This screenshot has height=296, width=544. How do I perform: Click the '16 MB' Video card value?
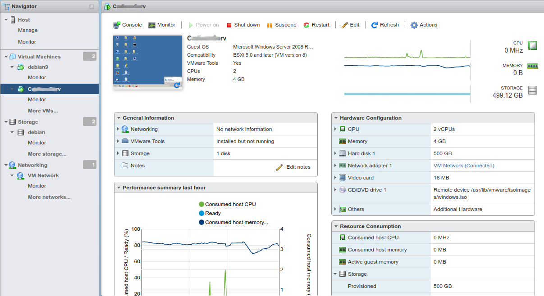441,178
